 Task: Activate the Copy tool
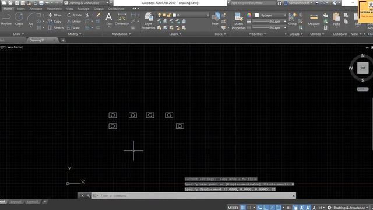55,22
